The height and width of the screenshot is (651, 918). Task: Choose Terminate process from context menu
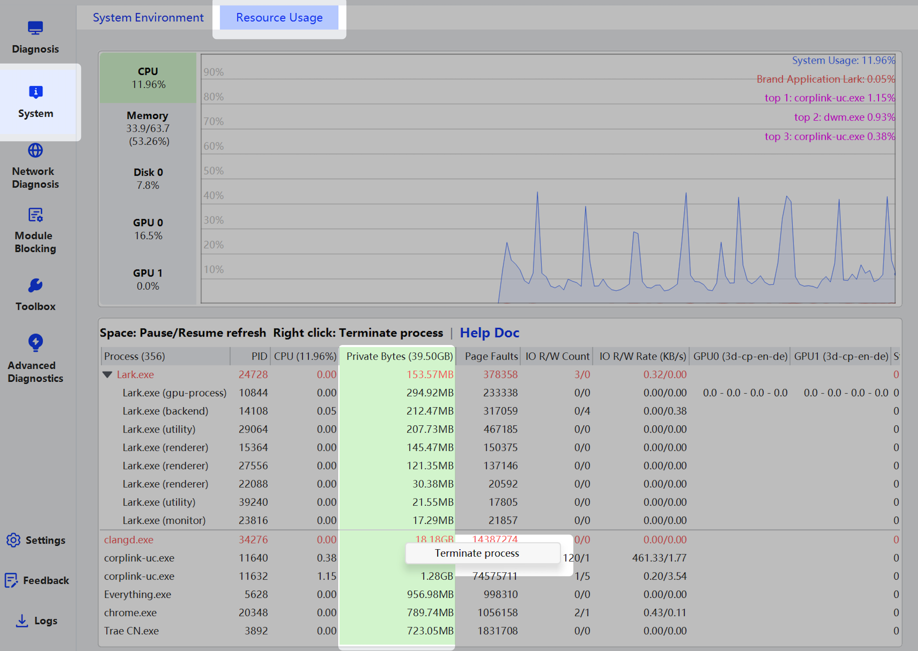[x=483, y=553]
